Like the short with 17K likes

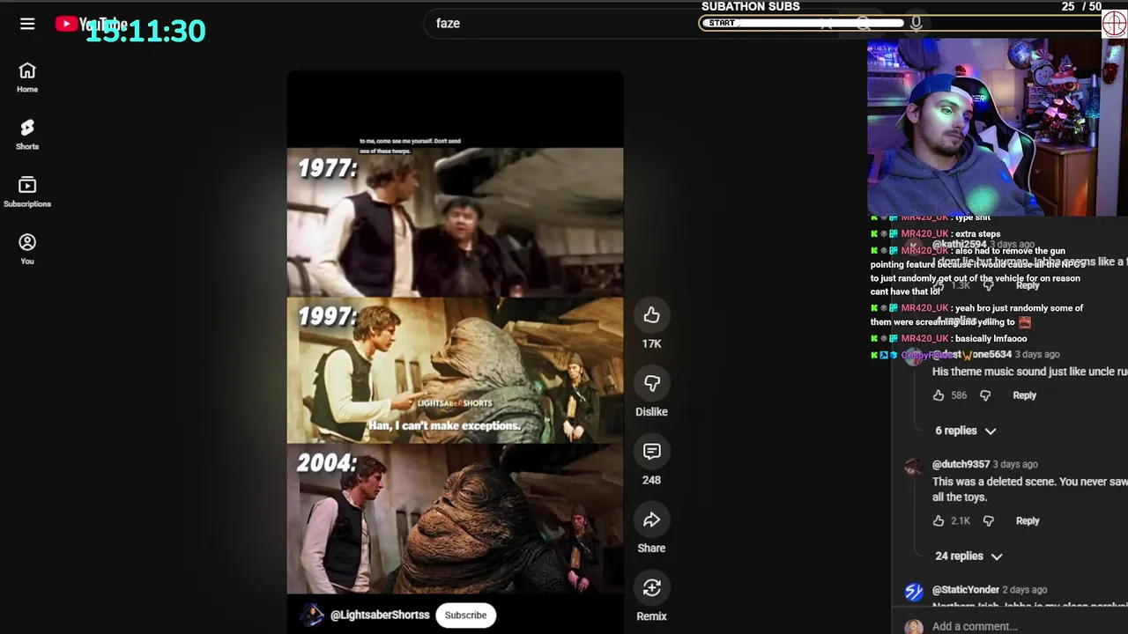[x=651, y=315]
